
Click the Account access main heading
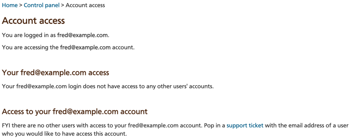[x=33, y=21]
